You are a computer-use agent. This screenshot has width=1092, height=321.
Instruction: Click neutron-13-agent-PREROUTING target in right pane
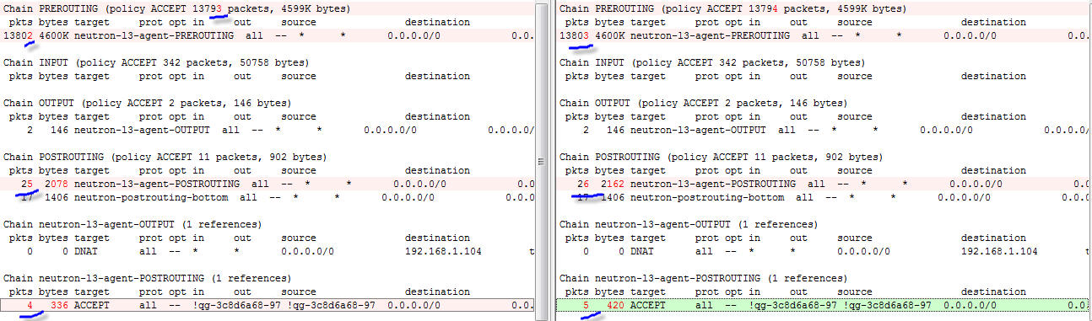click(x=710, y=36)
